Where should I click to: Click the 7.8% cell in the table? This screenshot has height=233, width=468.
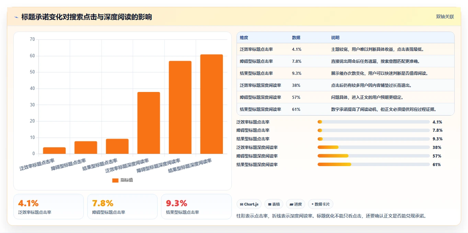coord(297,61)
